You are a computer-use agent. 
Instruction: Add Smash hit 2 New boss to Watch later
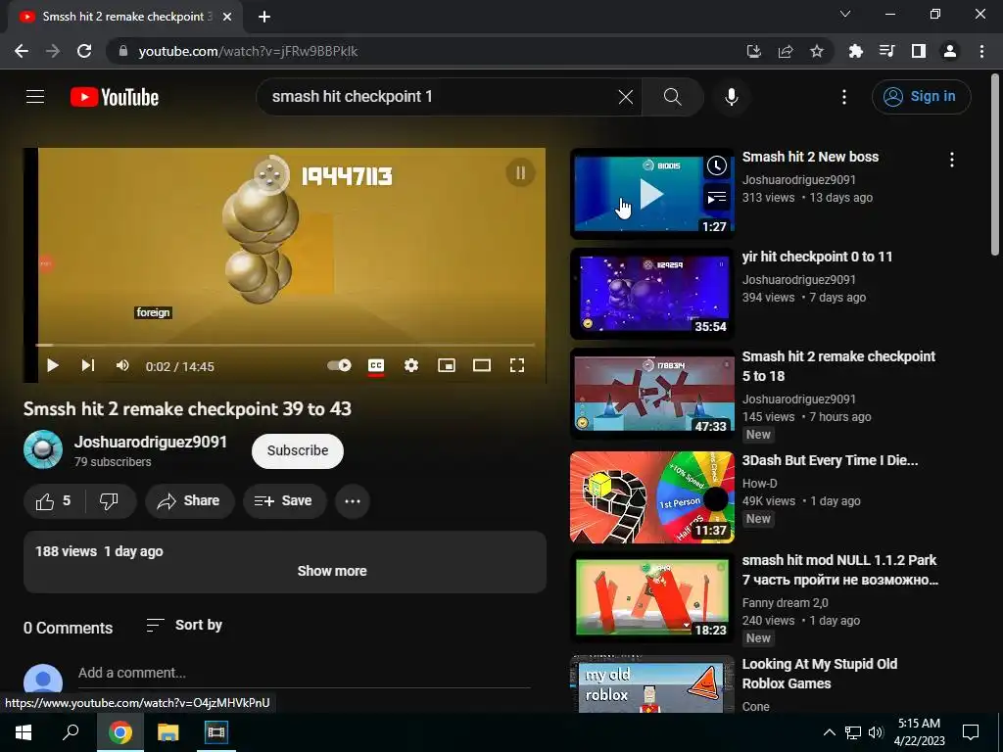pyautogui.click(x=717, y=166)
